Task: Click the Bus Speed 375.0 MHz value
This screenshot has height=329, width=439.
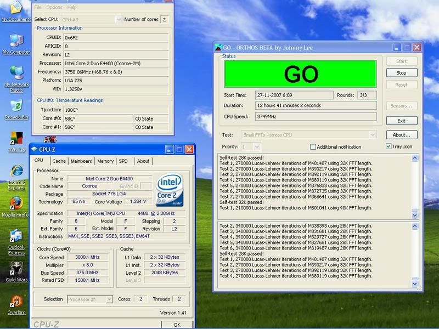Action: pos(87,273)
